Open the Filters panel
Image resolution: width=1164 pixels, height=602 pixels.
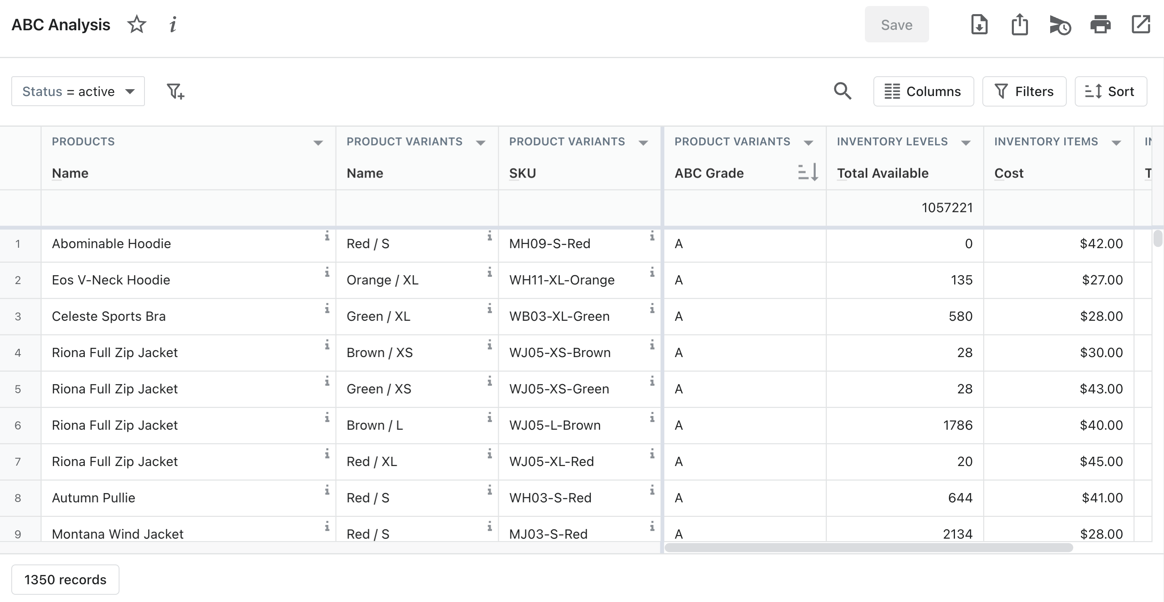[1024, 91]
